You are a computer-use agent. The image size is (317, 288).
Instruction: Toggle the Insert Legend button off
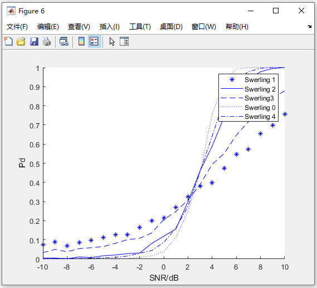(x=94, y=41)
